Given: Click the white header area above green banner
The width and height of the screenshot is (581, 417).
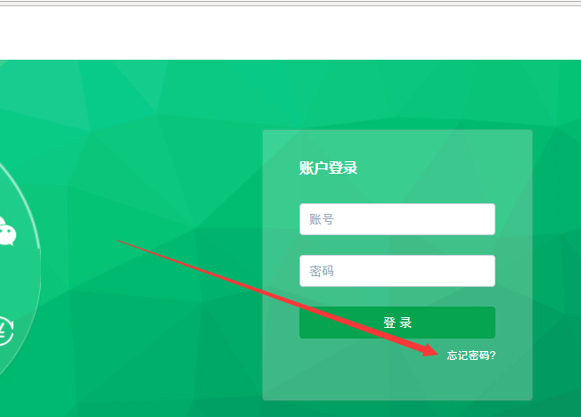Looking at the screenshot, I should point(290,33).
